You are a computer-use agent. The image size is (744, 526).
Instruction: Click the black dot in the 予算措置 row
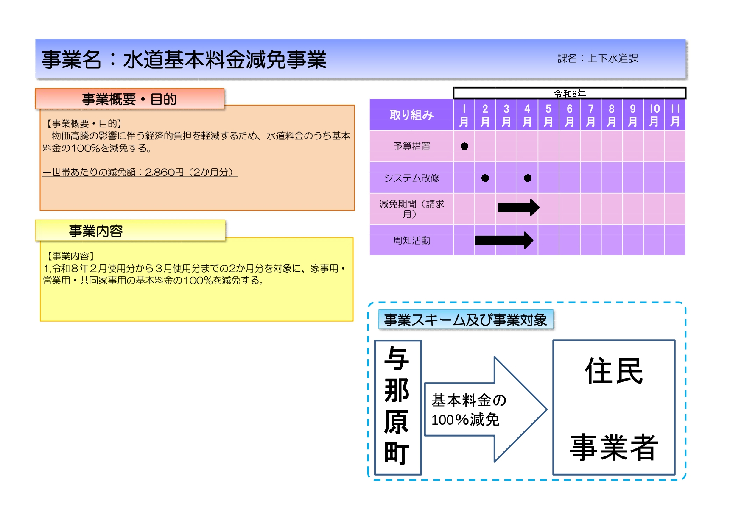tap(464, 146)
